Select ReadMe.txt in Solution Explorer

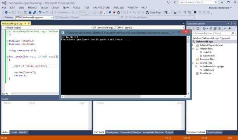pyautogui.click(x=205, y=73)
